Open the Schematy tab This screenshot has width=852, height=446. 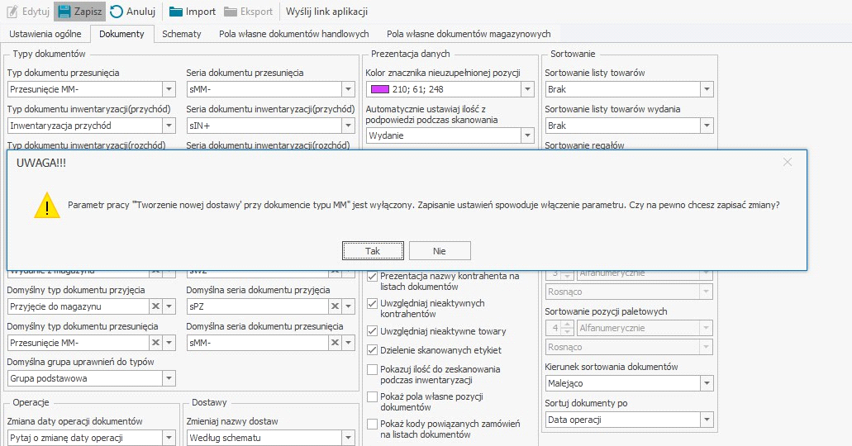182,34
